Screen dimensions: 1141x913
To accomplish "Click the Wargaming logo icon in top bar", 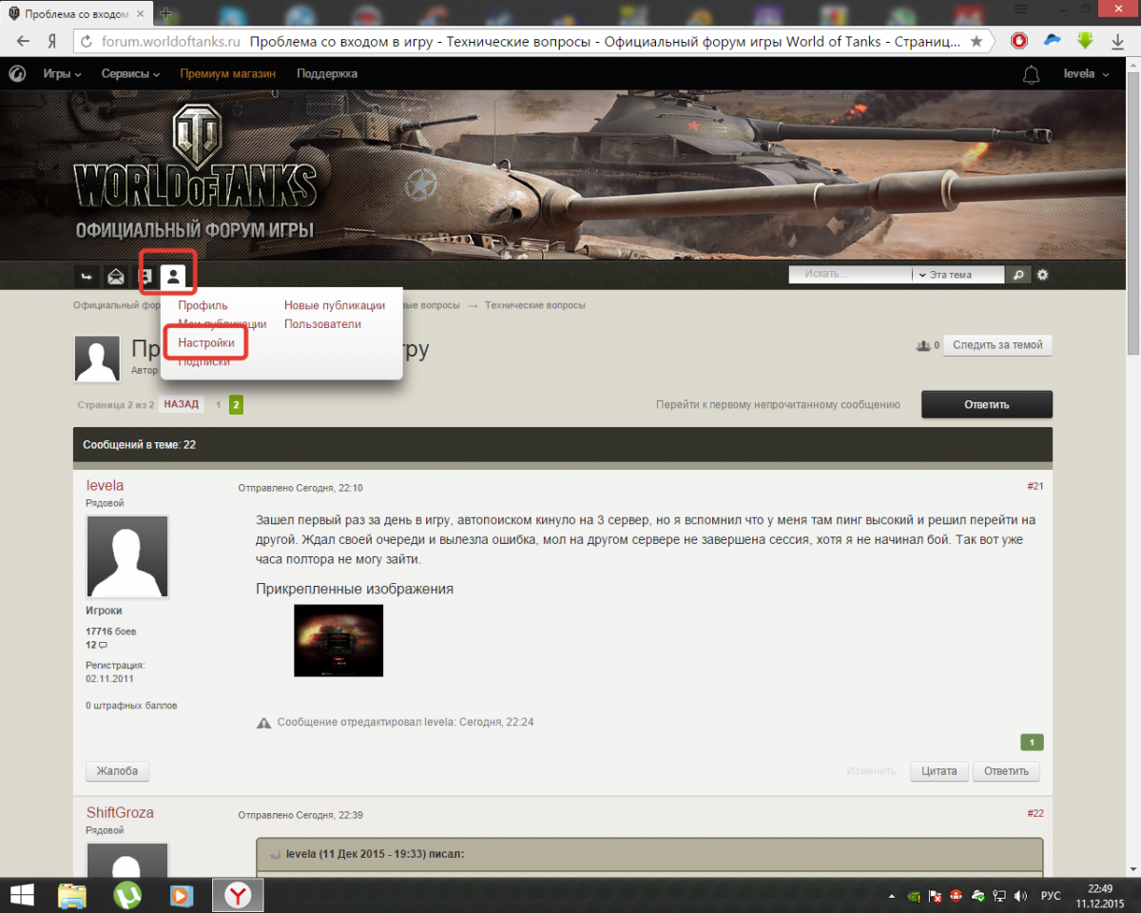I will tap(16, 74).
